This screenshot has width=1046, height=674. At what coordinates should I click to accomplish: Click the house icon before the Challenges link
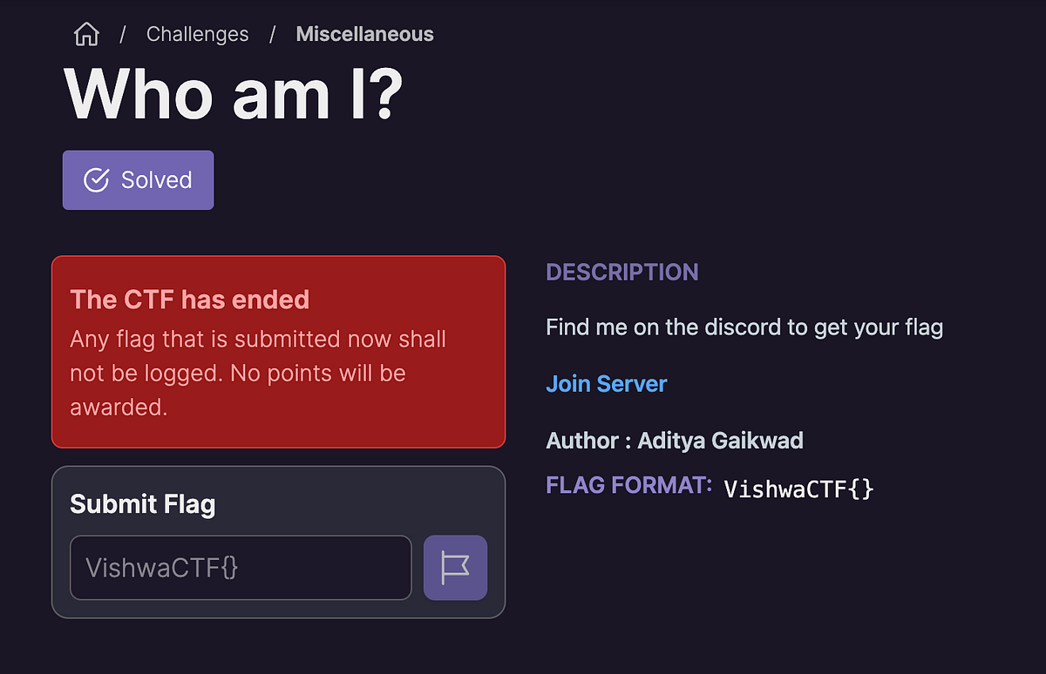pyautogui.click(x=86, y=33)
